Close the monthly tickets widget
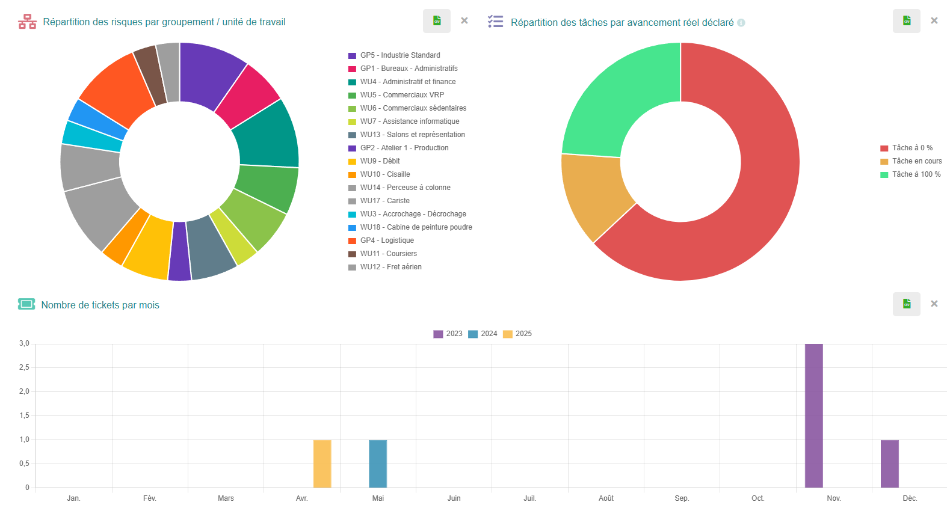The width and height of the screenshot is (947, 511). (934, 304)
